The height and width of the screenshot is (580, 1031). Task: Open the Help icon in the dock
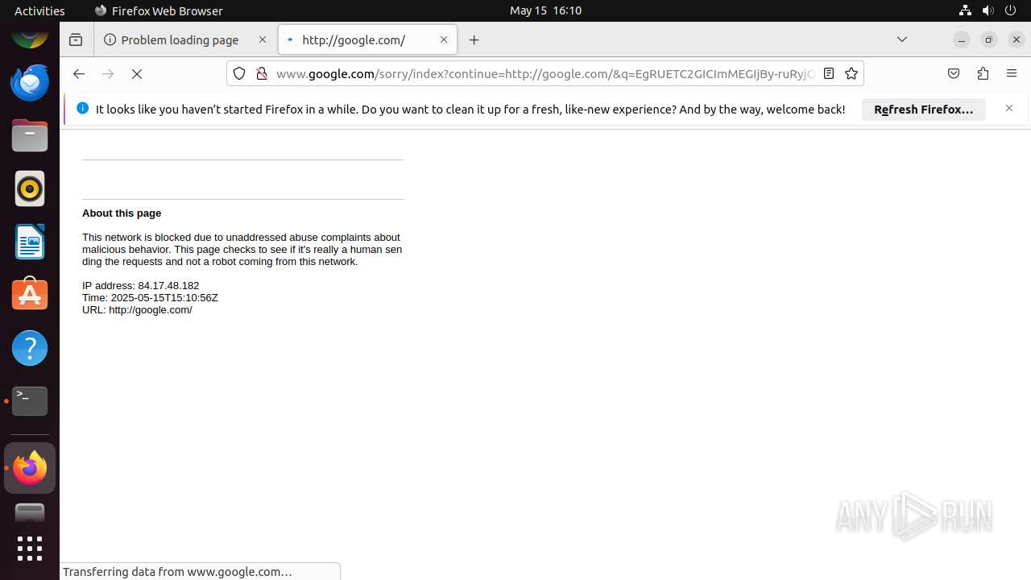[30, 348]
